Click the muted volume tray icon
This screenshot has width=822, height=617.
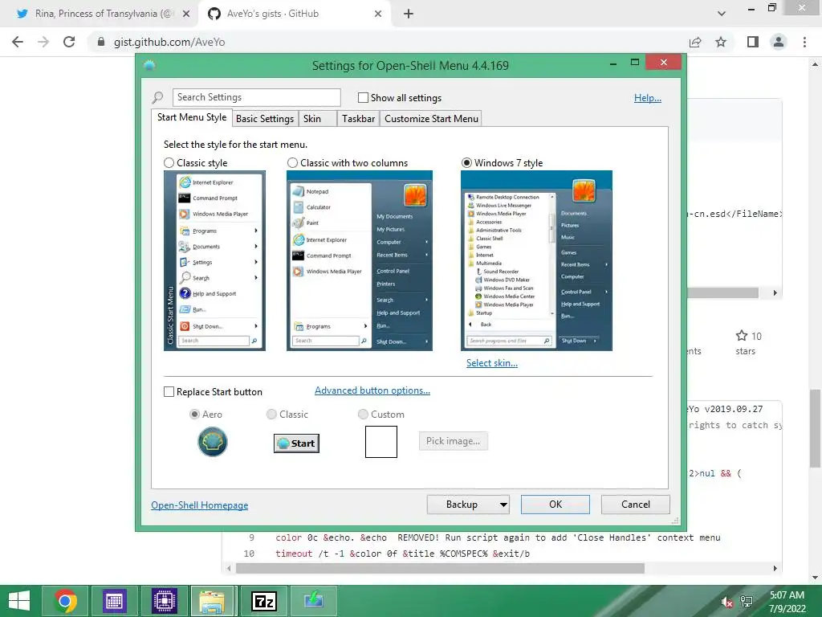[x=726, y=603]
